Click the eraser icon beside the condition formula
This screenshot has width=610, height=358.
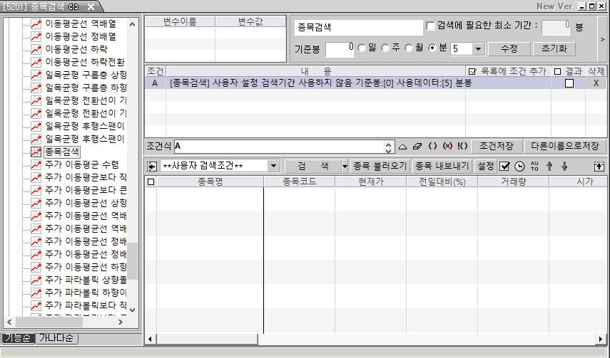(418, 147)
